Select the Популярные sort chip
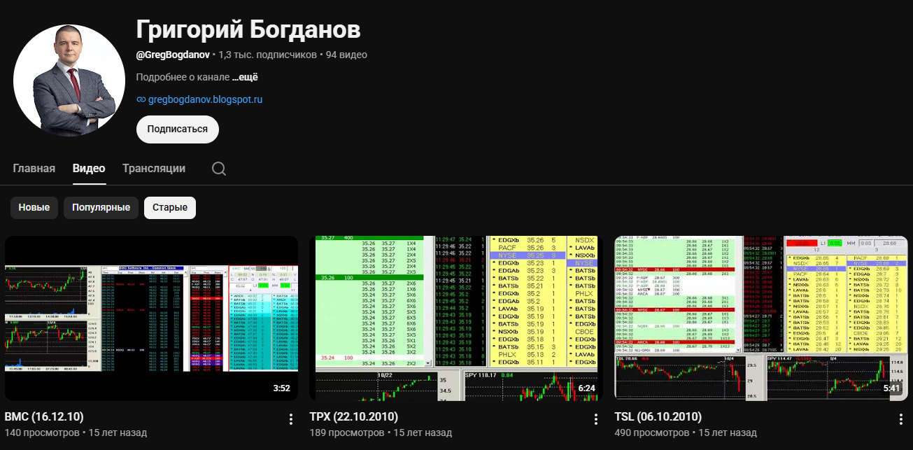This screenshot has height=450, width=913. point(101,208)
